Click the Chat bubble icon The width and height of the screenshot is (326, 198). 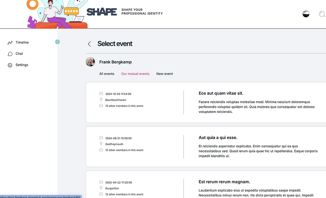10,54
